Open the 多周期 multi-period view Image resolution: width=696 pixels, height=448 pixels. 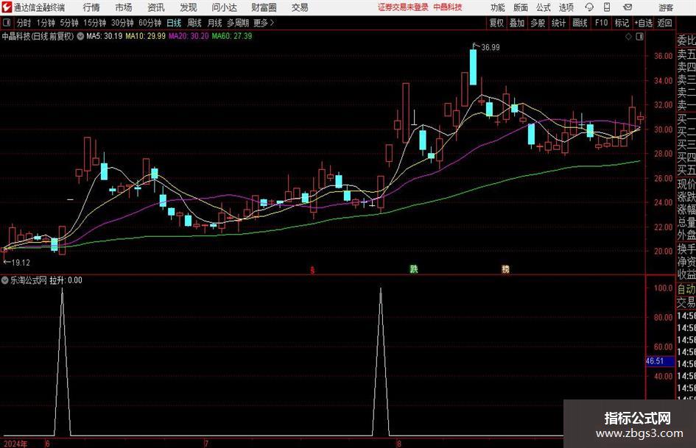(238, 23)
